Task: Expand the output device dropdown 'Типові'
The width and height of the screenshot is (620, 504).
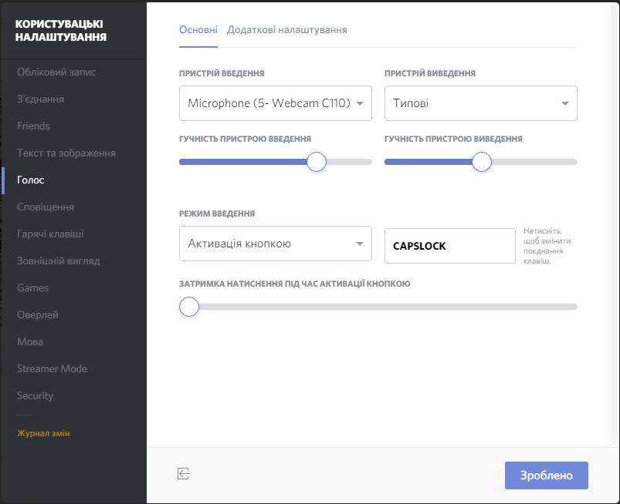Action: click(x=480, y=103)
